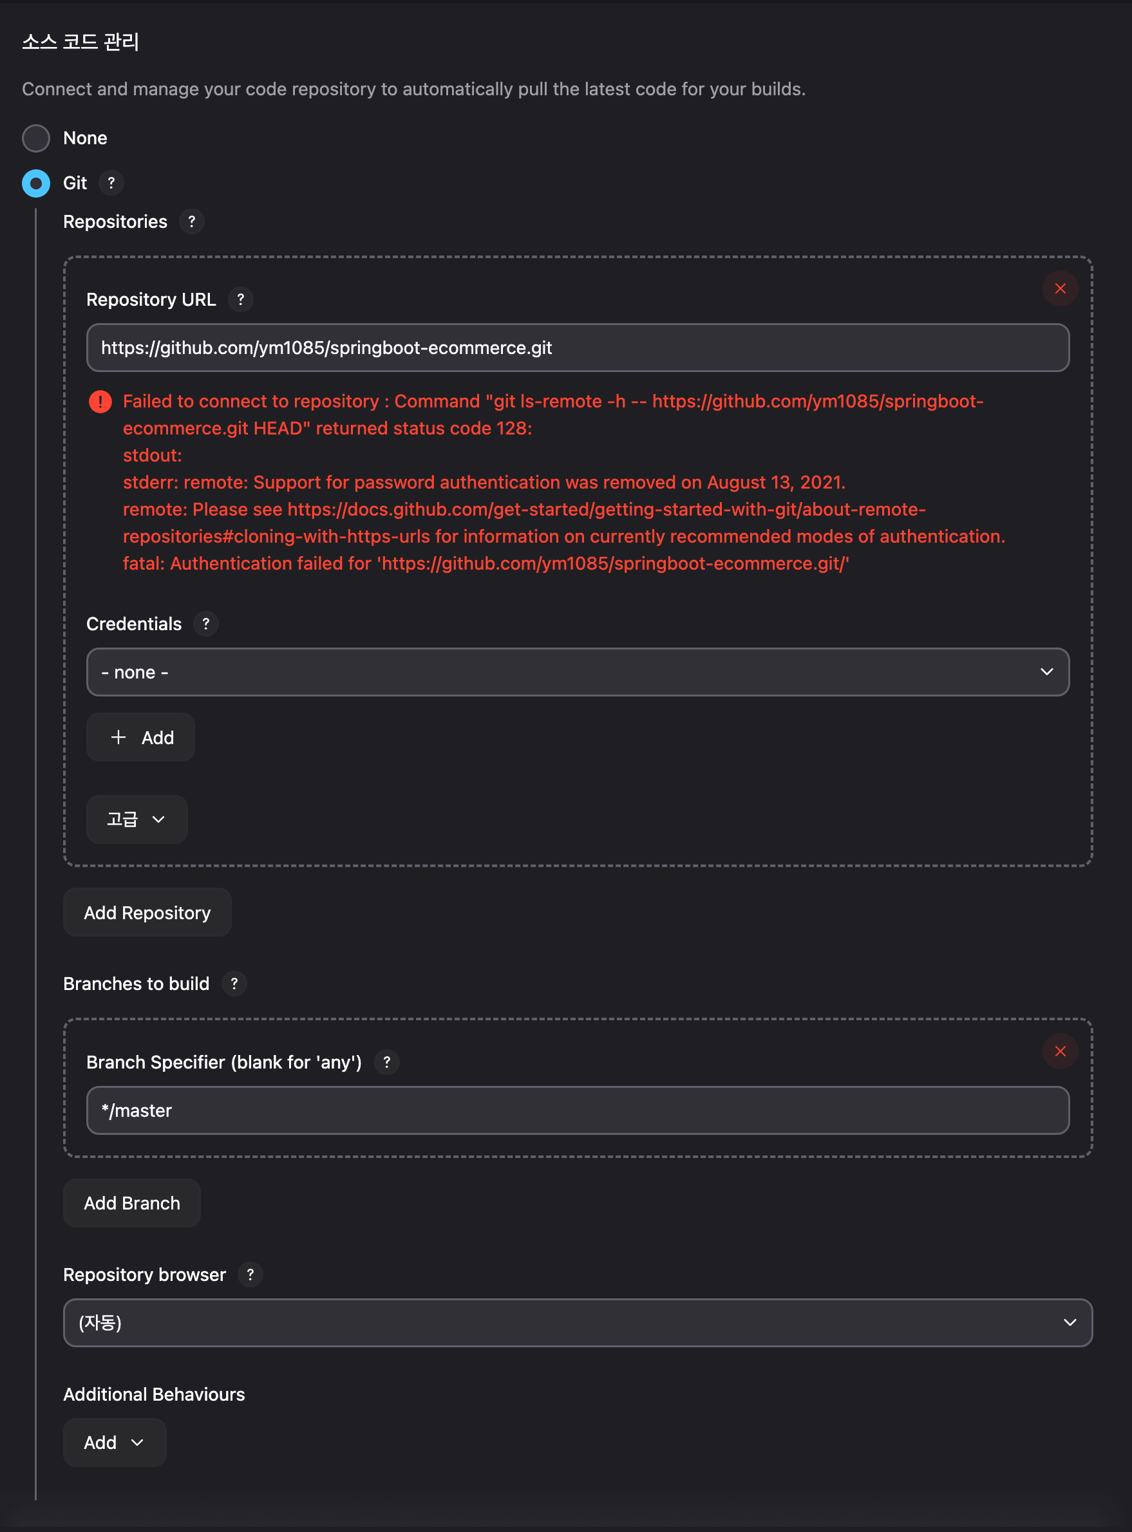Screen dimensions: 1132x1532
Task: Open Repository browser help icon
Action: click(250, 1275)
